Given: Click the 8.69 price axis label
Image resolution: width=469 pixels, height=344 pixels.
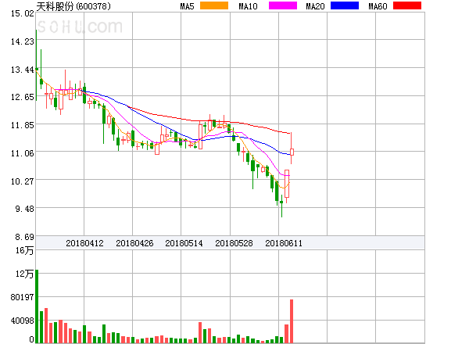Looking at the screenshot, I should pyautogui.click(x=24, y=237).
